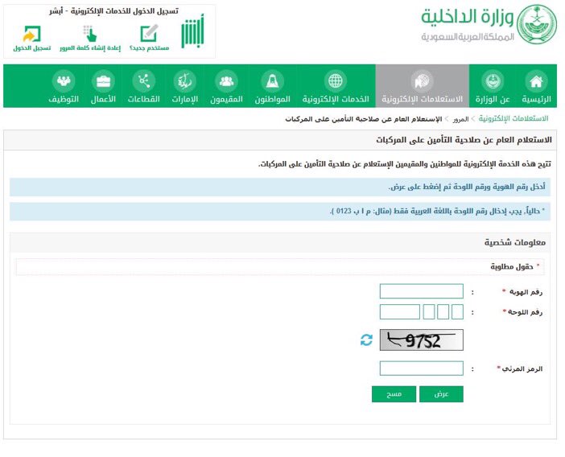Open التوظيف menu label
The width and height of the screenshot is (565, 457).
pos(64,99)
